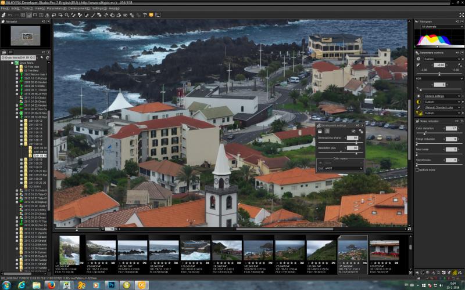Click the Fringe reduction value field

(x=452, y=139)
